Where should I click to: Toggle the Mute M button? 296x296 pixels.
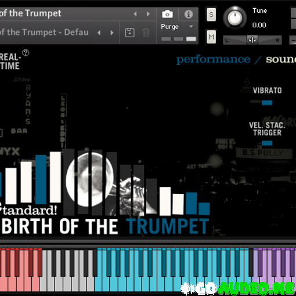[211, 37]
